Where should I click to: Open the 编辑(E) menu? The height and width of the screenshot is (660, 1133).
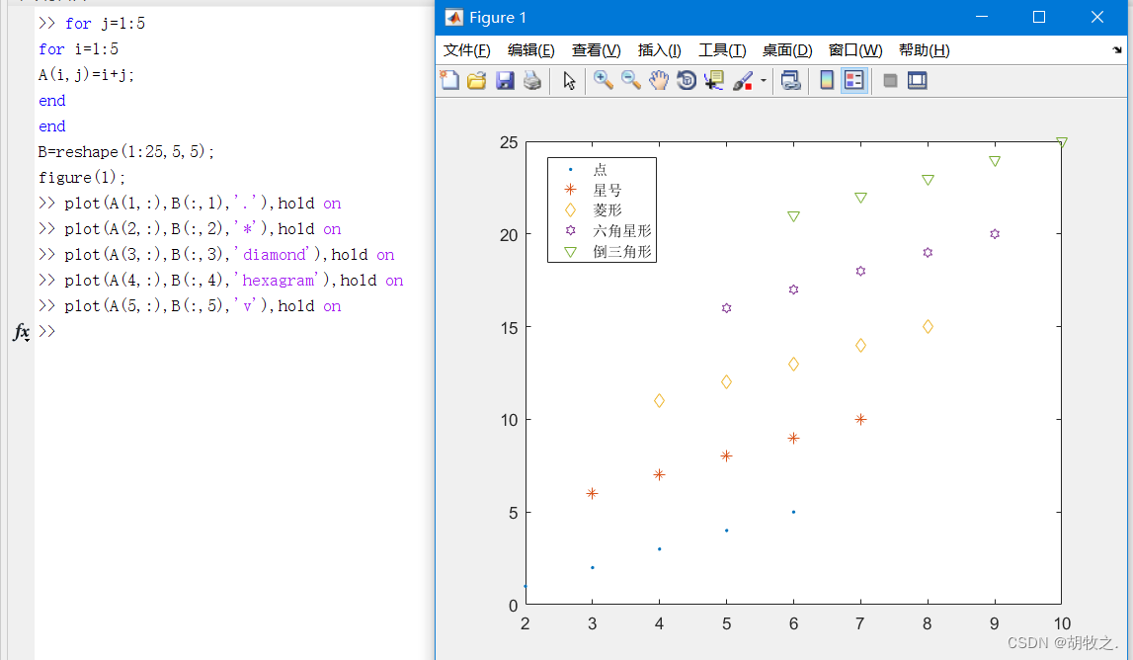[x=531, y=50]
